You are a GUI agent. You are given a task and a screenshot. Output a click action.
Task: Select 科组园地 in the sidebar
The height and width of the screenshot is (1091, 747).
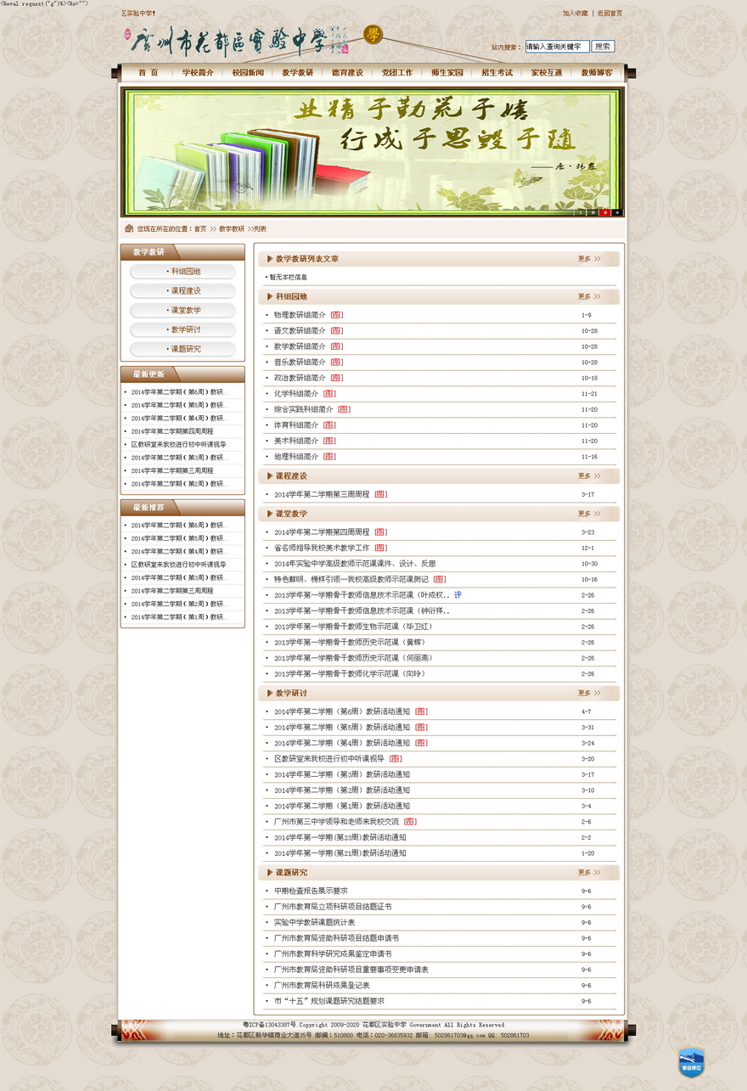click(183, 272)
